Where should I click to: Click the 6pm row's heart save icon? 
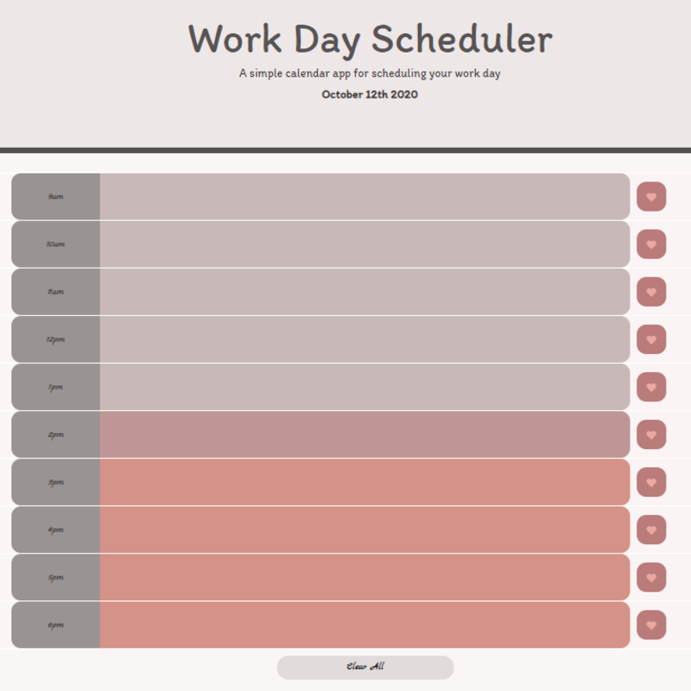pyautogui.click(x=652, y=624)
